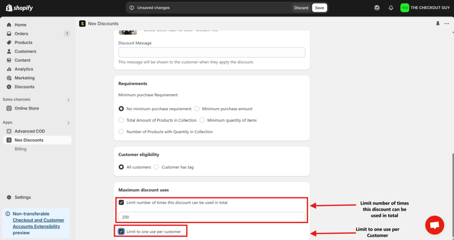This screenshot has width=454, height=240.
Task: Select Total Amount of Products in Collection
Action: [121, 120]
